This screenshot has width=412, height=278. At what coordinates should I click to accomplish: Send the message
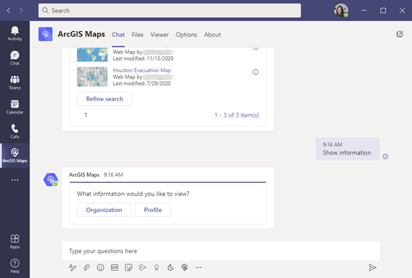[x=372, y=267]
